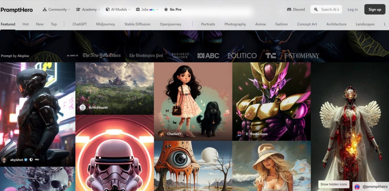The height and width of the screenshot is (191, 389).
Task: Expand the Jobs dropdown menu
Action: [x=157, y=9]
